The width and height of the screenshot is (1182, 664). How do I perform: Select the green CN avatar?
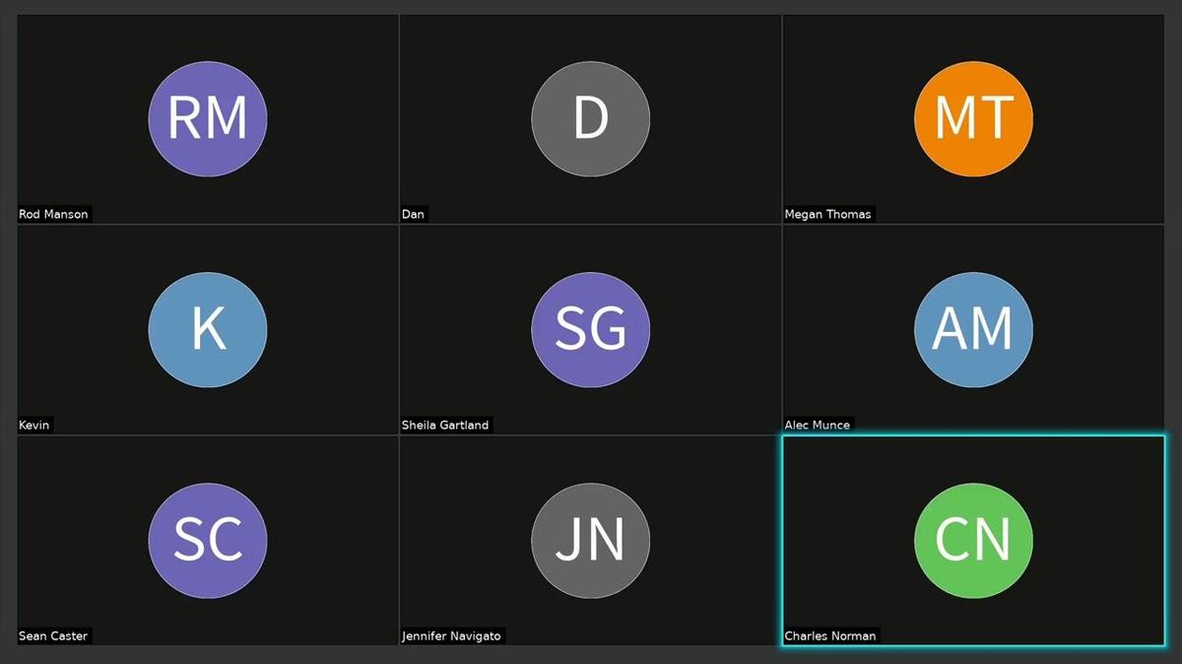click(x=973, y=540)
